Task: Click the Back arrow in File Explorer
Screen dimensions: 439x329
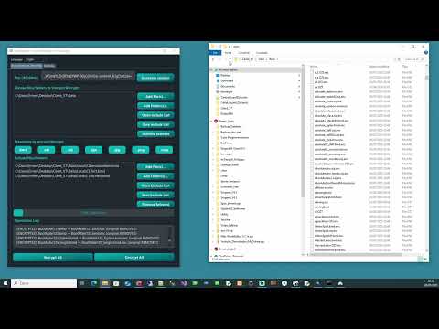Action: click(x=213, y=59)
